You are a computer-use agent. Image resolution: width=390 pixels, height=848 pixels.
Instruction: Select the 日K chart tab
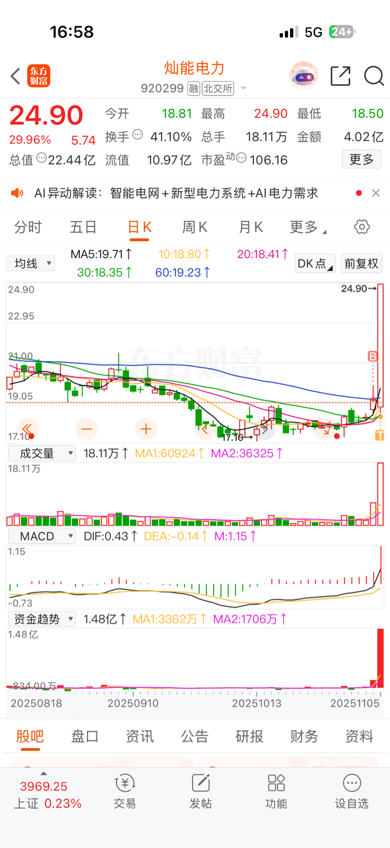click(139, 227)
